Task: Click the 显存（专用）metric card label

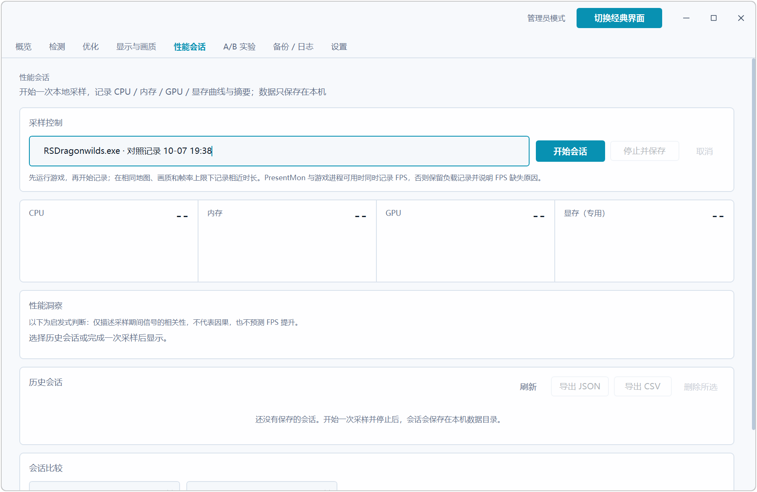Action: pos(585,213)
